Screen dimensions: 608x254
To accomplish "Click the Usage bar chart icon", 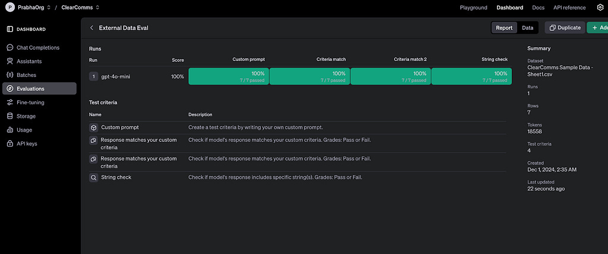I will click(x=10, y=130).
